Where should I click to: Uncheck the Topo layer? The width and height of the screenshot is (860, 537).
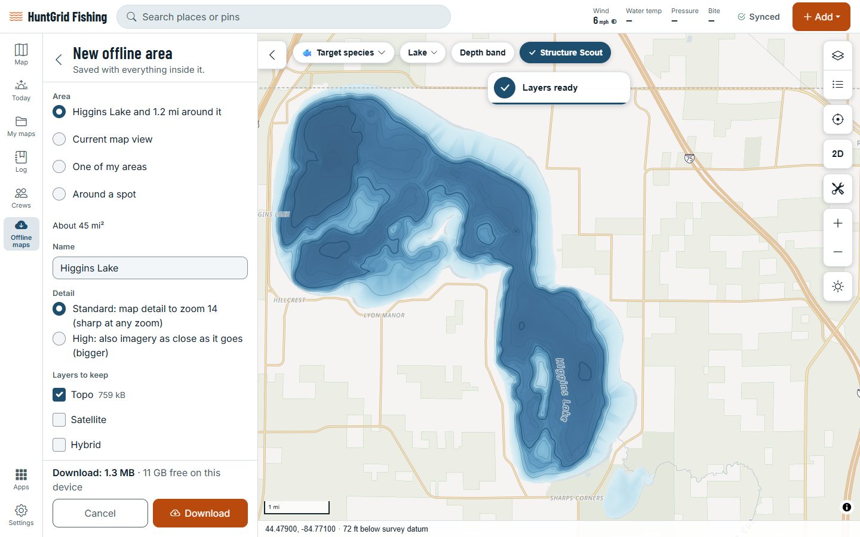coord(59,394)
